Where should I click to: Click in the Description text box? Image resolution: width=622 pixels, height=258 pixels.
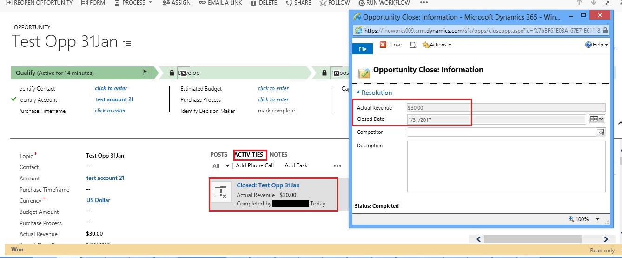506,166
